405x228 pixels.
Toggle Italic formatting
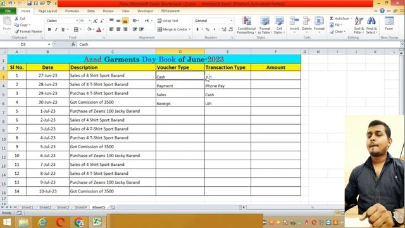click(56, 30)
